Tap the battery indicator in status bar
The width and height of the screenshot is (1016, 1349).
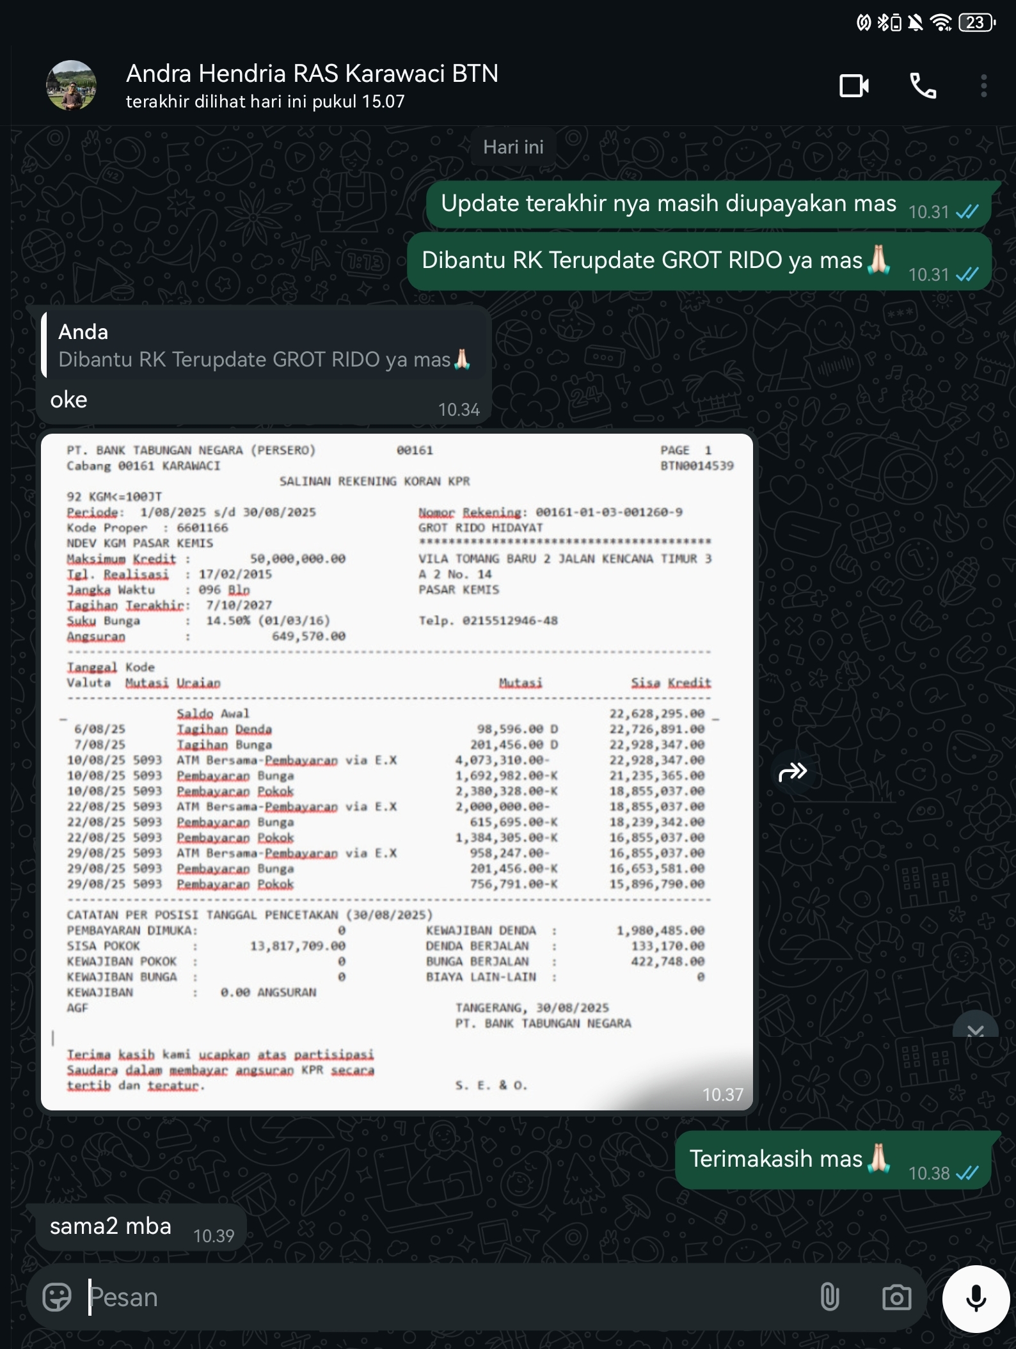(x=976, y=23)
